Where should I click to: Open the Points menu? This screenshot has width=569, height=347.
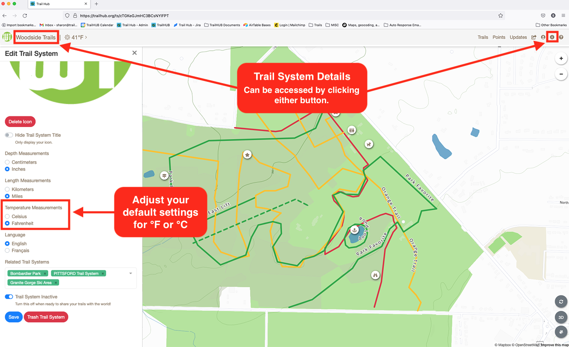click(499, 38)
